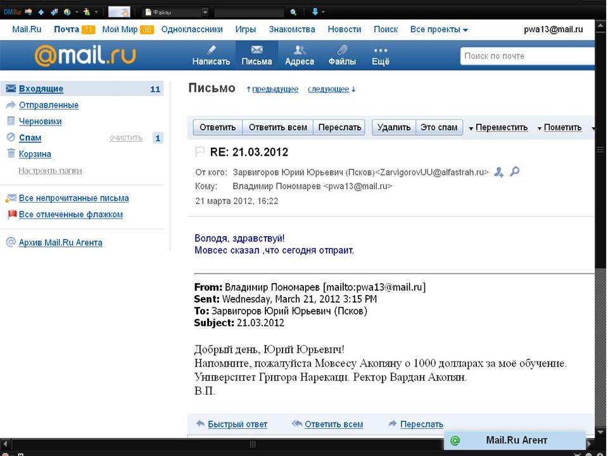
Task: Click blue cross icon in DMBar
Action: (41, 12)
